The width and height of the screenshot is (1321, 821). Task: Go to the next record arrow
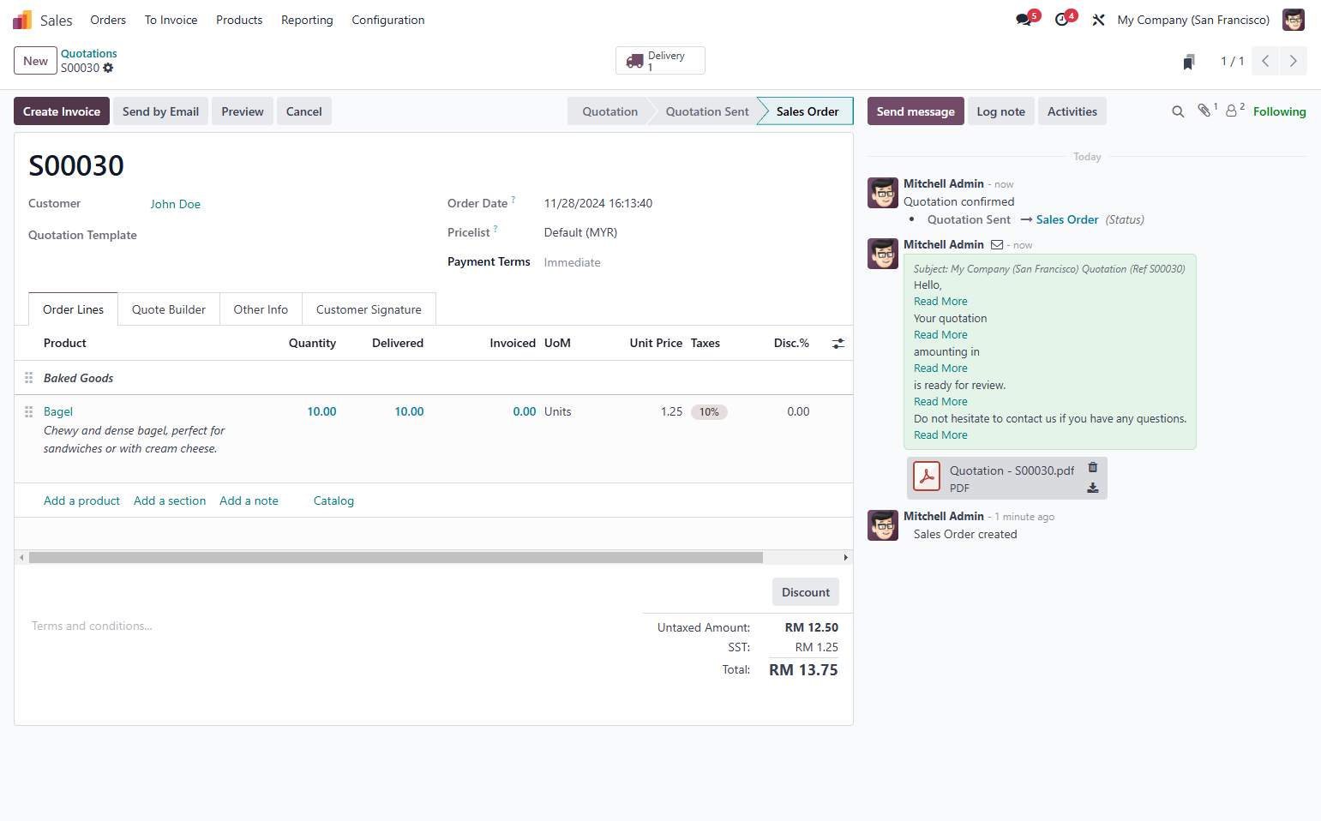[x=1293, y=61]
